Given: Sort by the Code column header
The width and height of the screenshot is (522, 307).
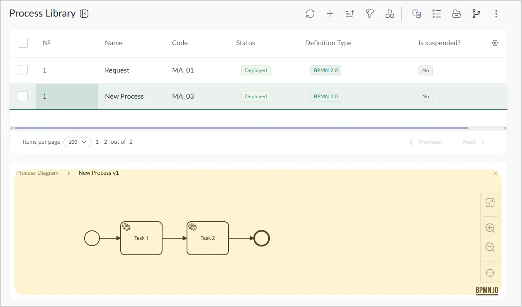Looking at the screenshot, I should 180,43.
